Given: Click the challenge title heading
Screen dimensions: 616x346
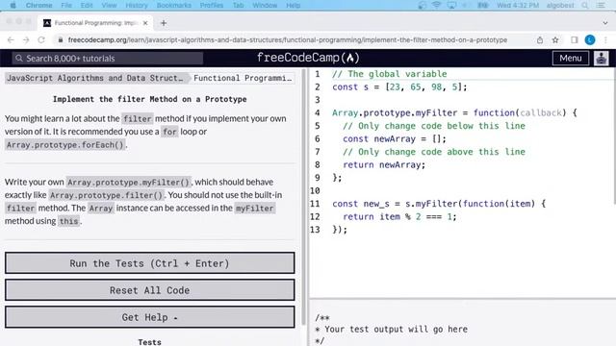Looking at the screenshot, I should 150,99.
